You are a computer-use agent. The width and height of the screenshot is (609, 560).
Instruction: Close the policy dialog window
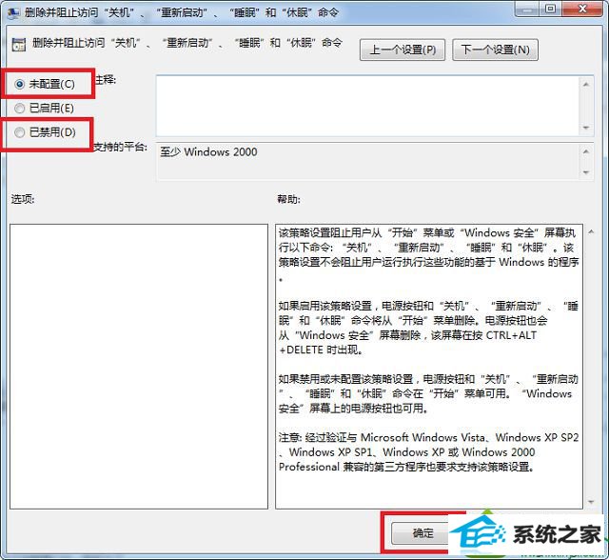tap(581, 9)
